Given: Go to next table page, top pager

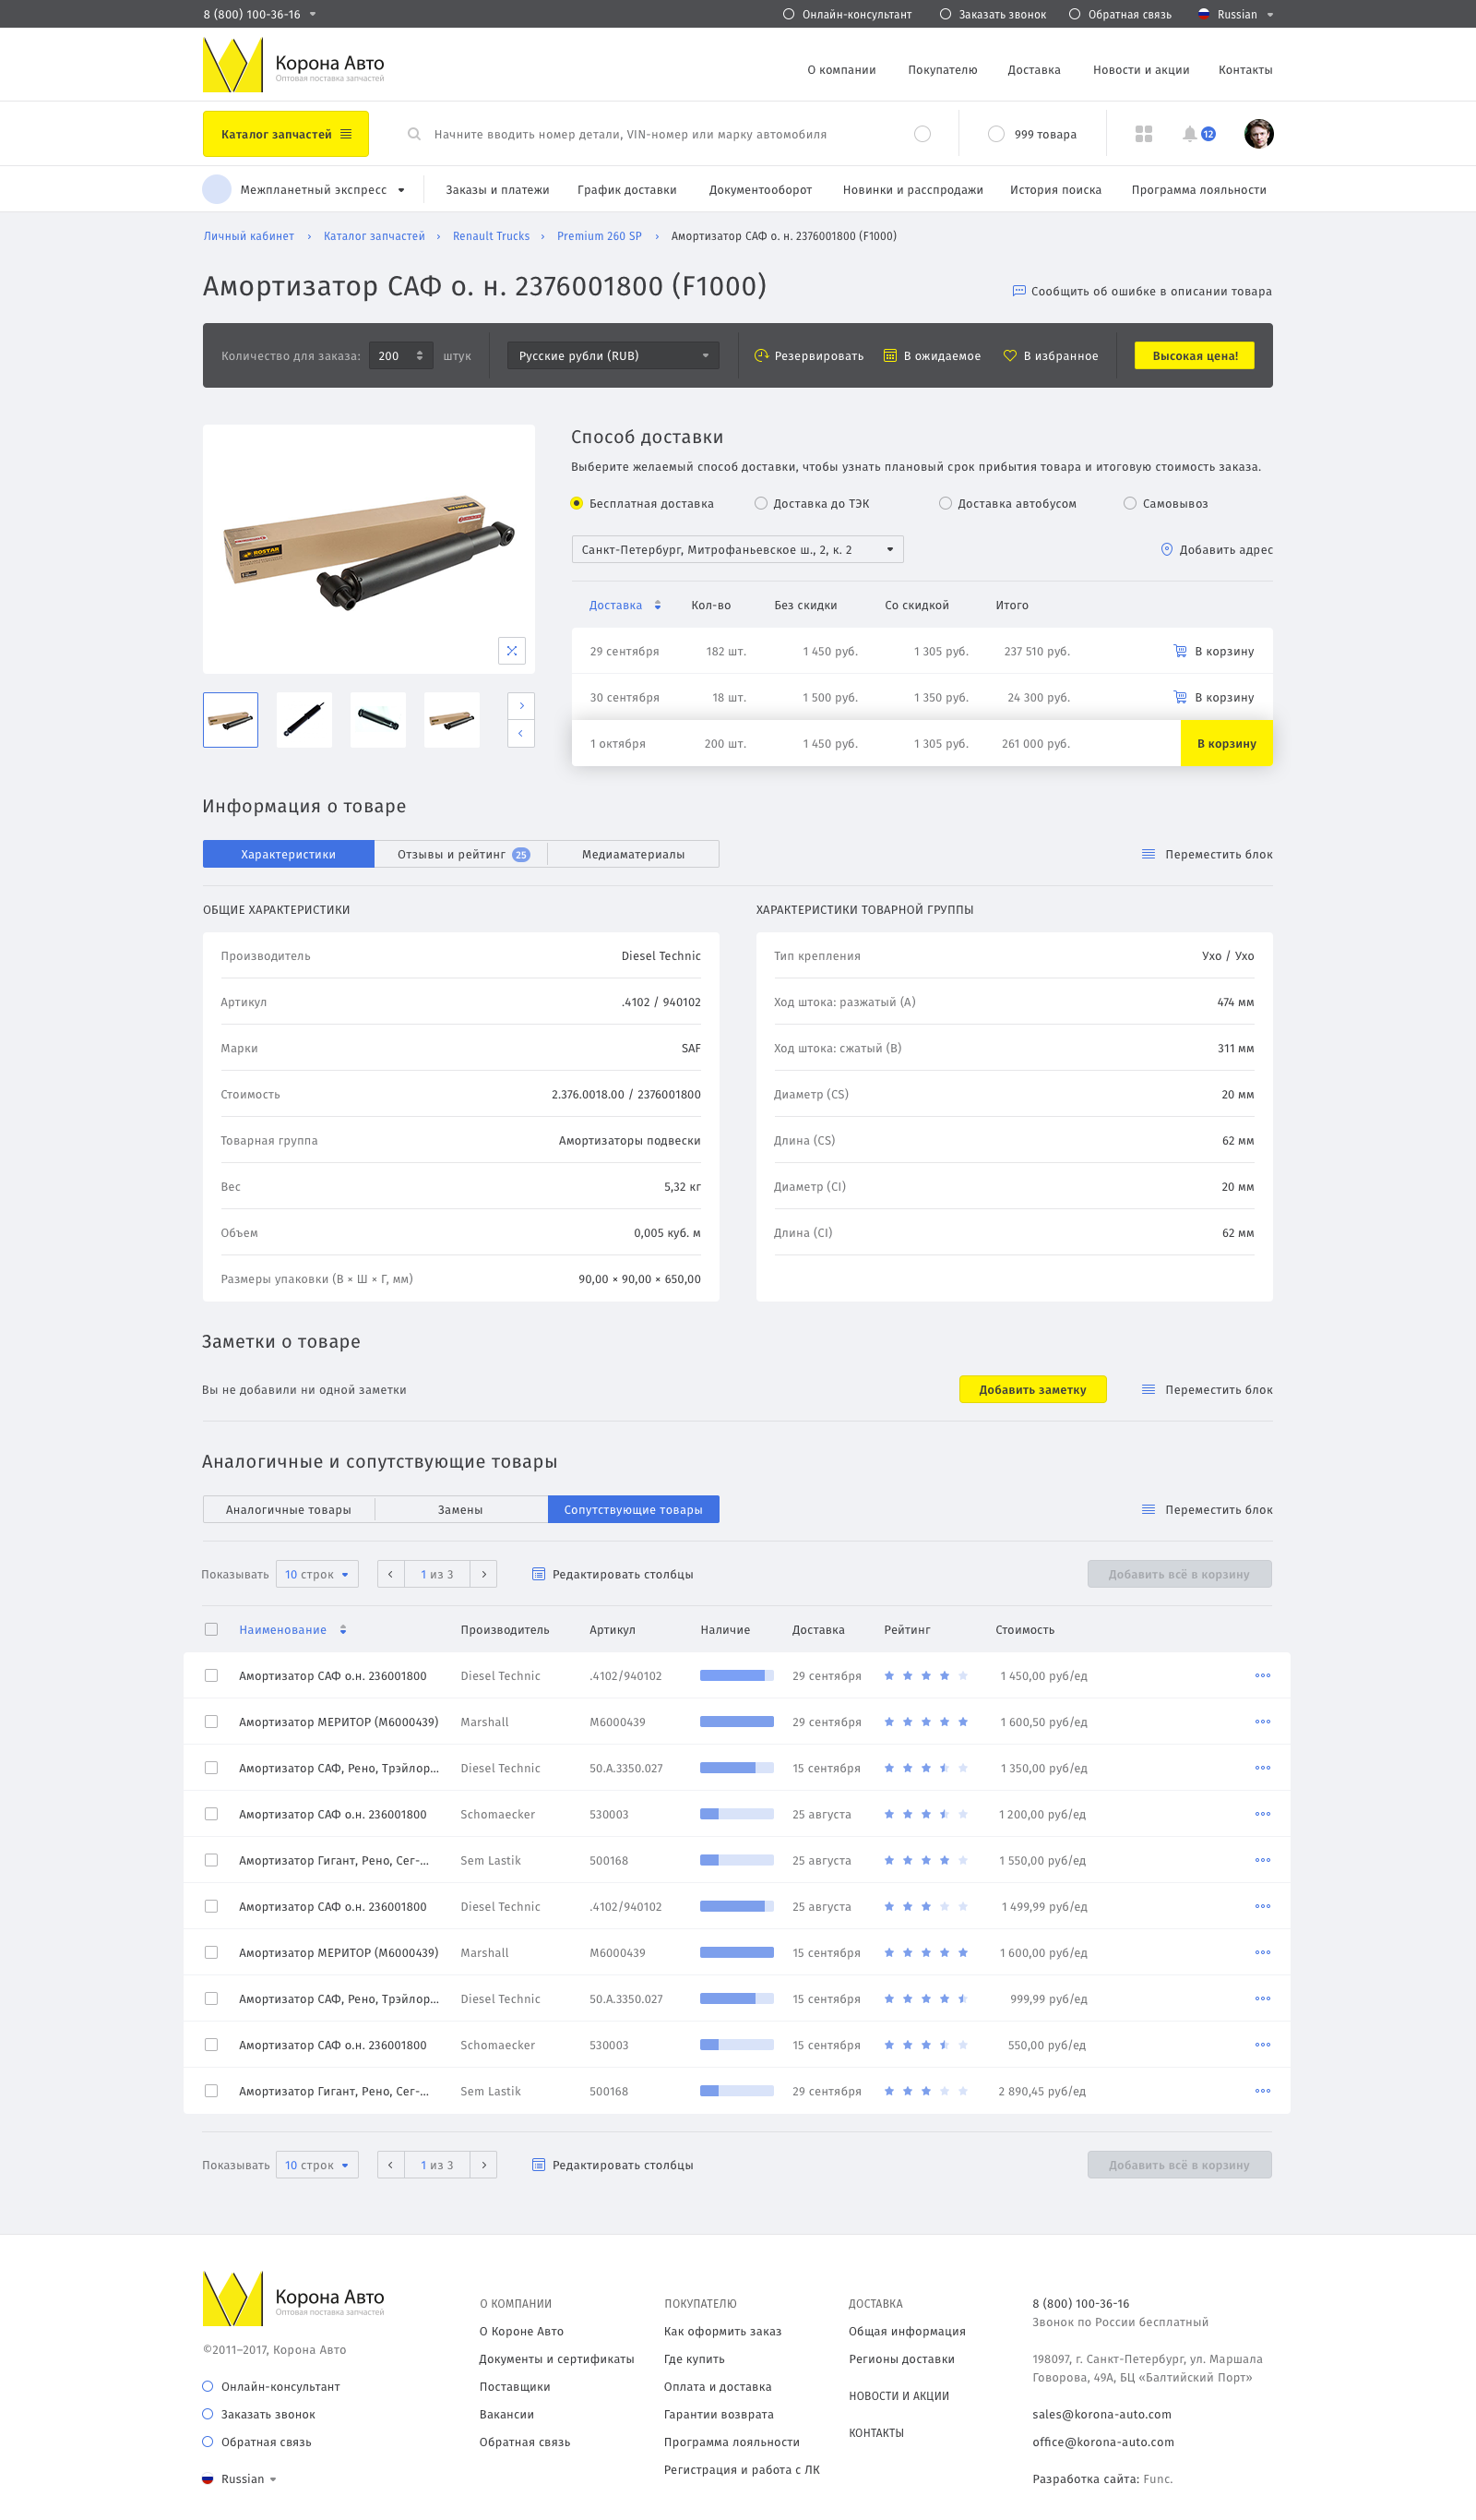Looking at the screenshot, I should tap(483, 1574).
